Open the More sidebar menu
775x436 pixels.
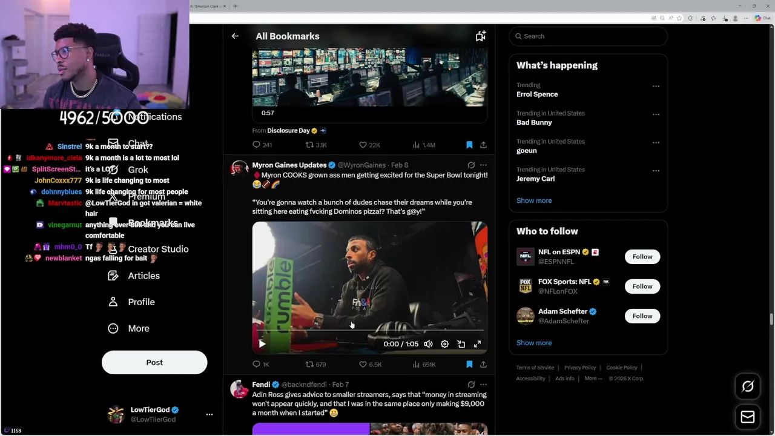coord(128,328)
